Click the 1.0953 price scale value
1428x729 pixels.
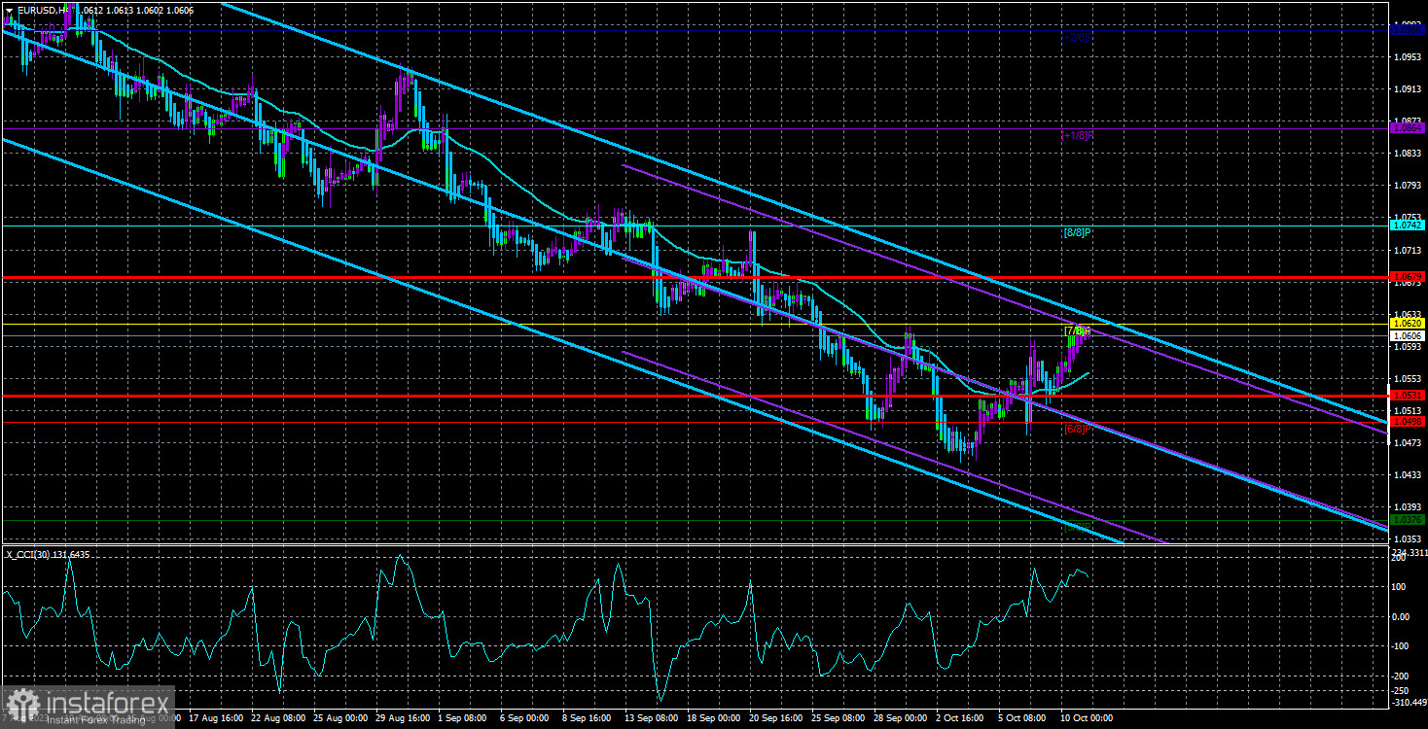point(1408,56)
